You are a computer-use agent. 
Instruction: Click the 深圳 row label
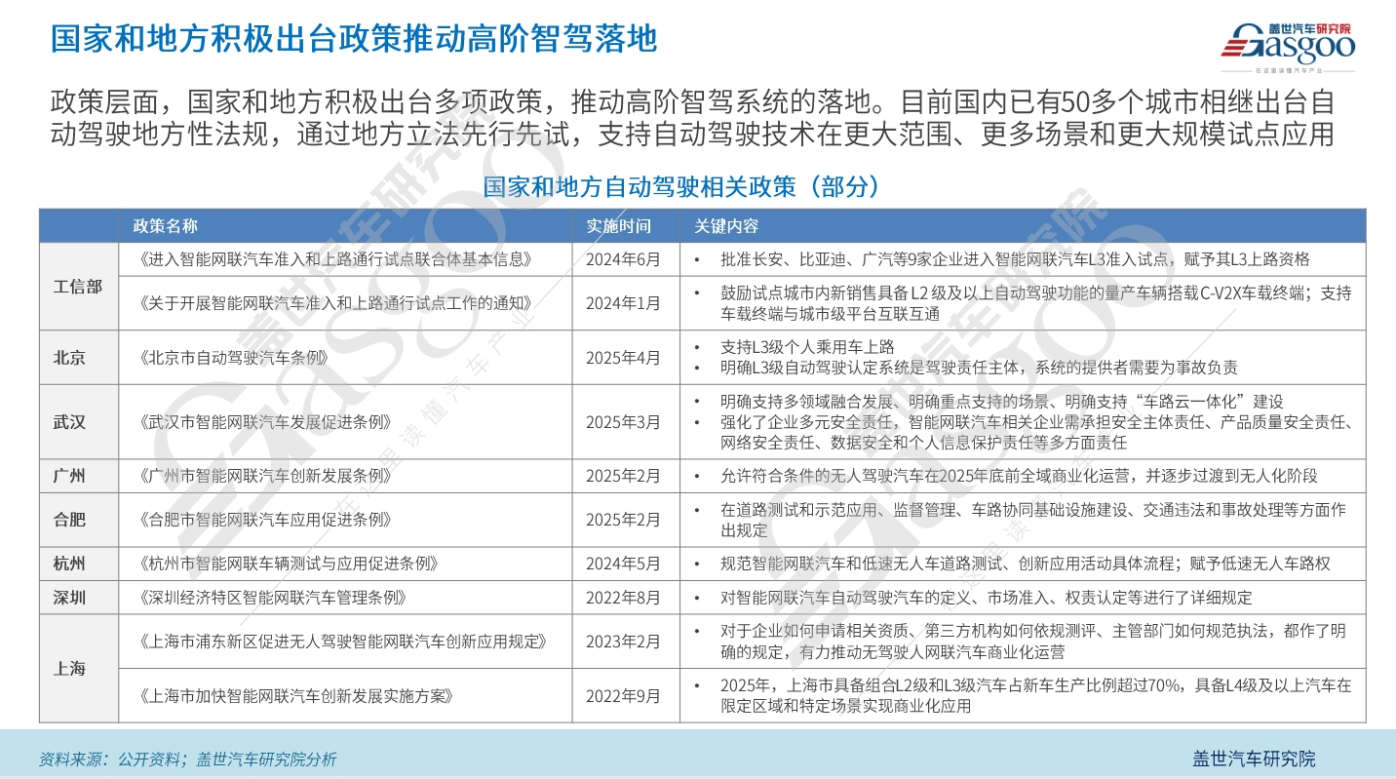coord(69,598)
